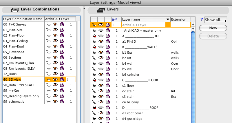
Task: Toggle eye in 01_Plan-Site combination
Action: pyautogui.click(x=55, y=30)
